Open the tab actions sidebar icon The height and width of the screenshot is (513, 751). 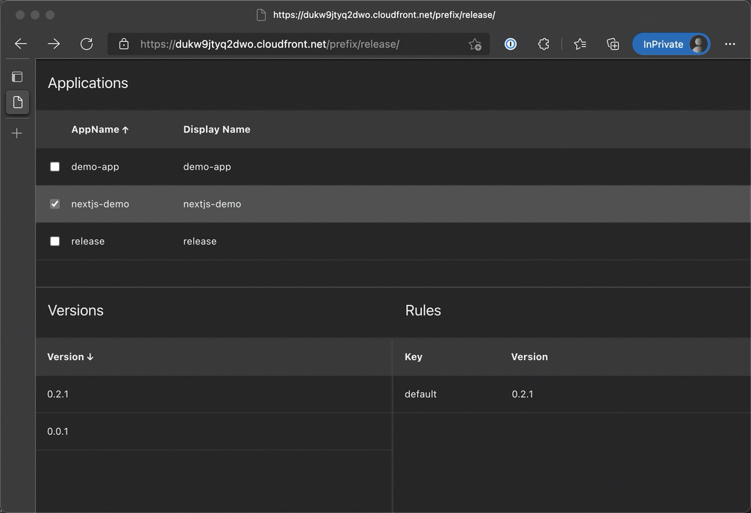click(x=17, y=77)
